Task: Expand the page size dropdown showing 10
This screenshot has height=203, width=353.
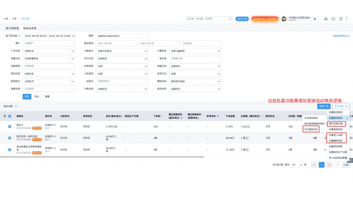Action: click(x=297, y=165)
